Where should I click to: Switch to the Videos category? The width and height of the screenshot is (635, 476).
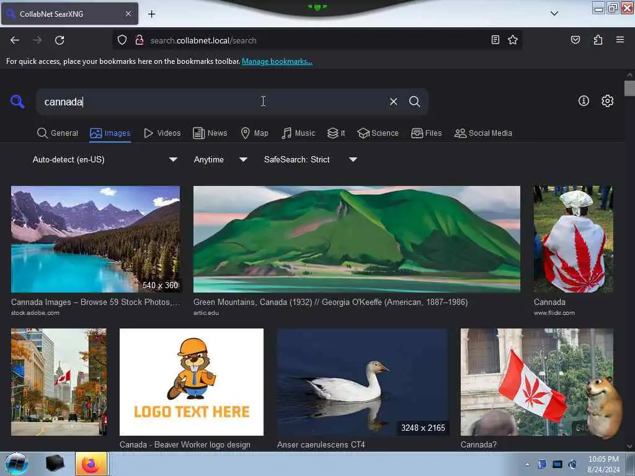coord(162,133)
